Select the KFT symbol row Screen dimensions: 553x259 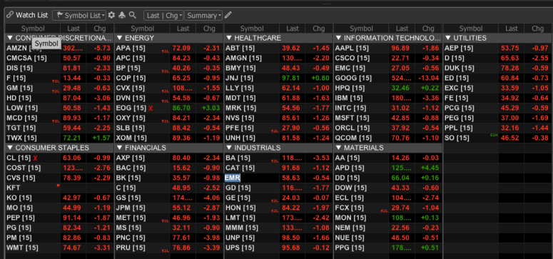[x=59, y=188]
